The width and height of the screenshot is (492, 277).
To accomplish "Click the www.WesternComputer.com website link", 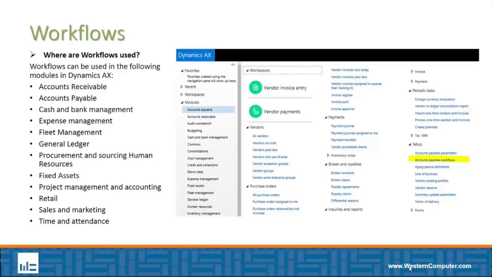I will (x=429, y=266).
